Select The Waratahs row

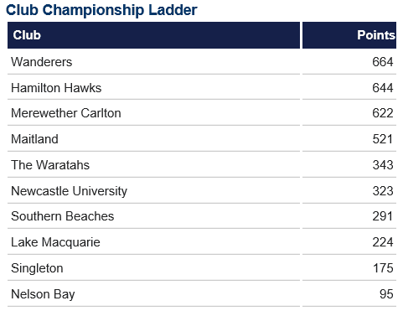click(x=202, y=165)
